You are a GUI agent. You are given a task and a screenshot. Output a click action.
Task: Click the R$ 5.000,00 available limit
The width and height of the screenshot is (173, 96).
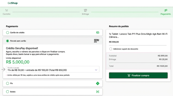point(18,62)
